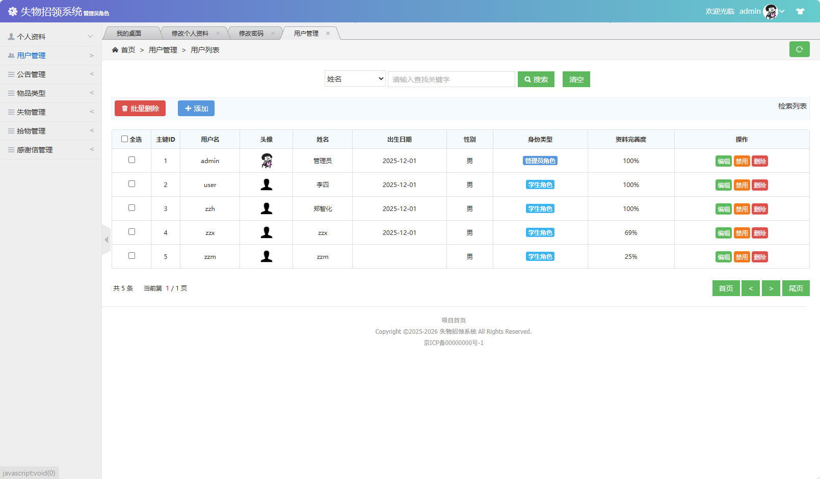Click the admin avatar in the top bar
Image resolution: width=820 pixels, height=479 pixels.
pyautogui.click(x=771, y=11)
